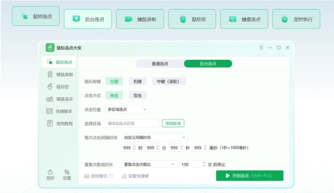Click the repeat count field showing 100

pyautogui.click(x=193, y=164)
